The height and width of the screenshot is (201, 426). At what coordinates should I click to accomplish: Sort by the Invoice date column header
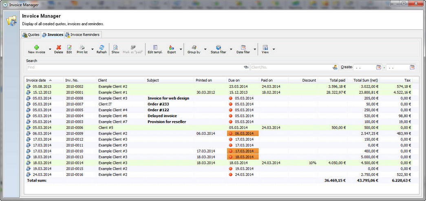point(44,80)
